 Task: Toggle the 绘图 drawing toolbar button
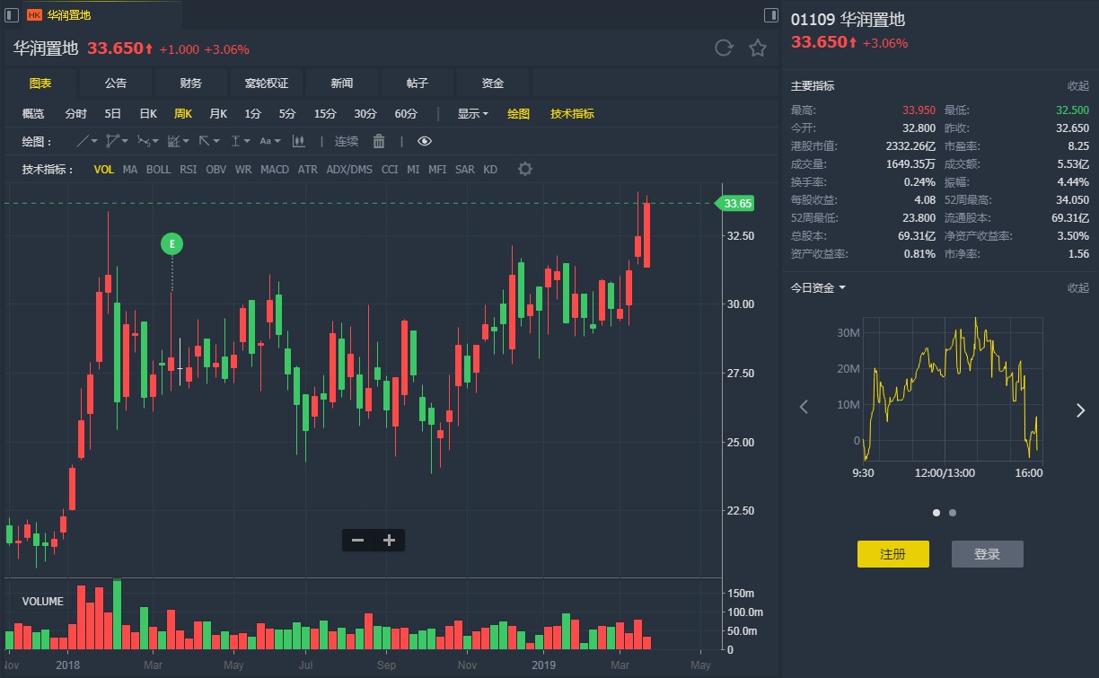tap(518, 114)
